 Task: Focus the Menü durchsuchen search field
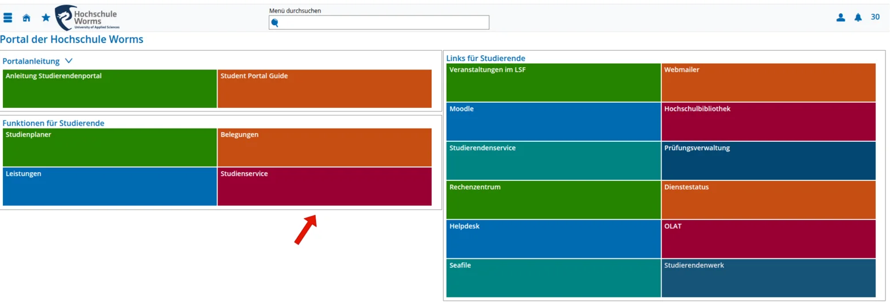pyautogui.click(x=379, y=22)
